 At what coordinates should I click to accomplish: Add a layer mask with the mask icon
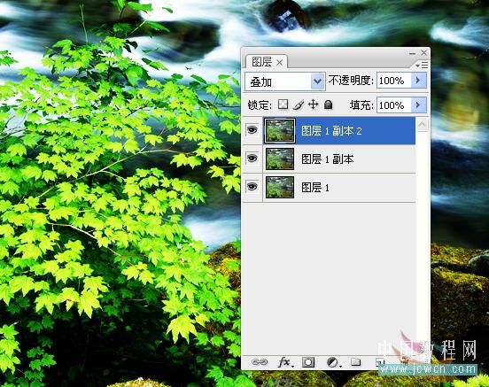[x=308, y=362]
